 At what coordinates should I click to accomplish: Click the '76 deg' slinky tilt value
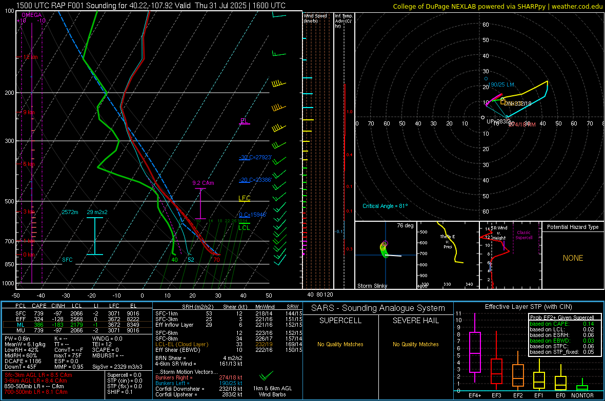(405, 225)
